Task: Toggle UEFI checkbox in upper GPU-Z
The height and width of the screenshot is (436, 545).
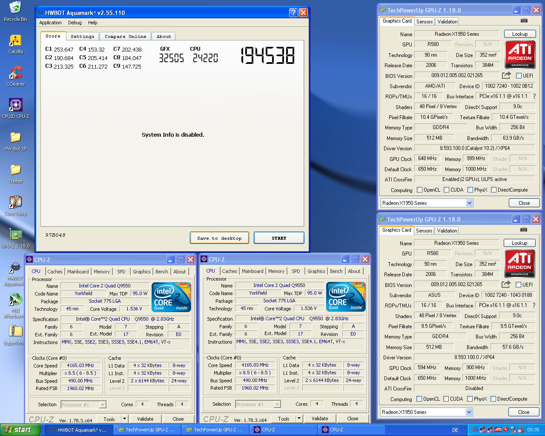Action: (519, 75)
